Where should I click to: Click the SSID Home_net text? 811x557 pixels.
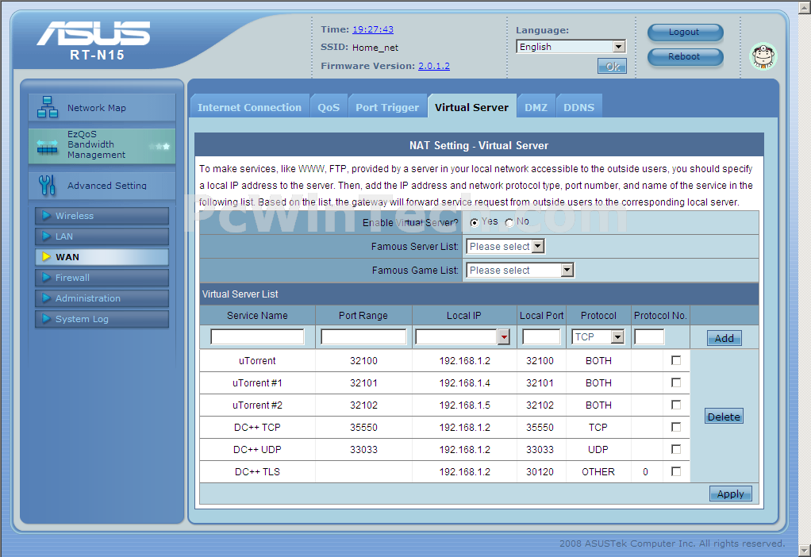click(375, 48)
